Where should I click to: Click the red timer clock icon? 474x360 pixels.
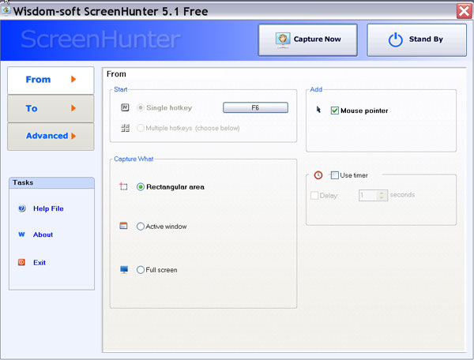point(318,175)
